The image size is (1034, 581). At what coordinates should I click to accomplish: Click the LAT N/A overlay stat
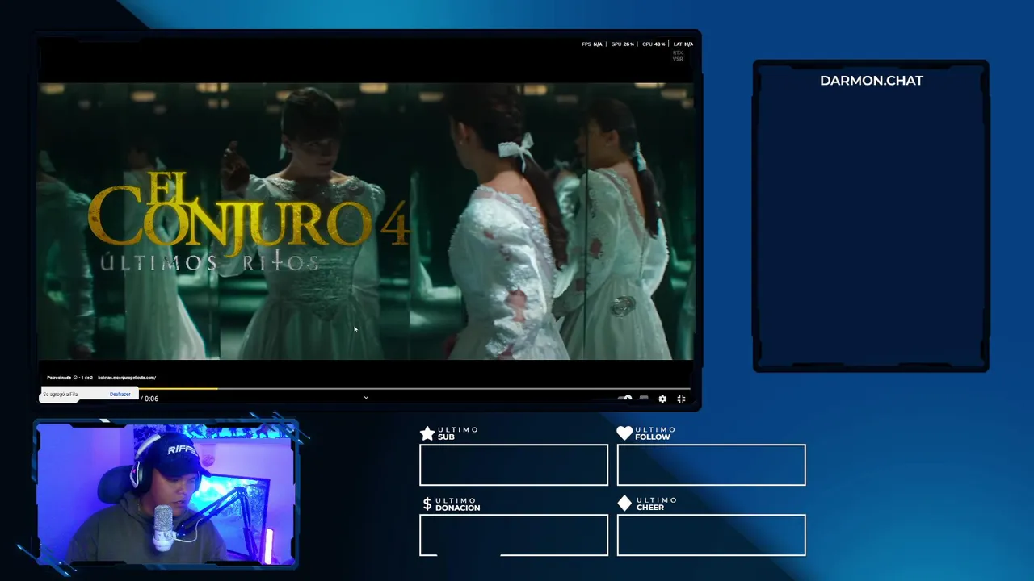pos(683,44)
